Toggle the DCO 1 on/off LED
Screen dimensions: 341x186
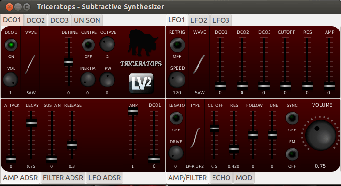pos(11,45)
